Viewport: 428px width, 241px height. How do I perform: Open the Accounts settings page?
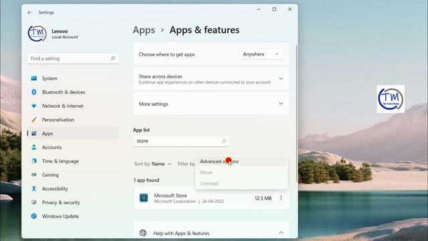point(73,147)
